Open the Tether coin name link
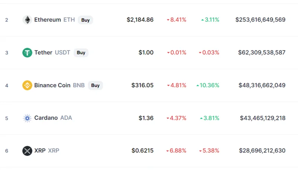This screenshot has height=170, width=298. (43, 52)
